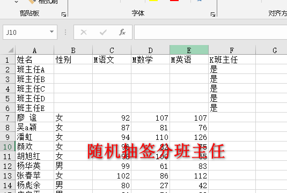The height and width of the screenshot is (193, 287).
Task: Select the name cell 杨华英
Action: click(34, 166)
